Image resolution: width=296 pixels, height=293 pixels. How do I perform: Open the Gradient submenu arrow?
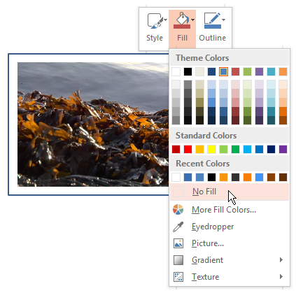pos(281,260)
